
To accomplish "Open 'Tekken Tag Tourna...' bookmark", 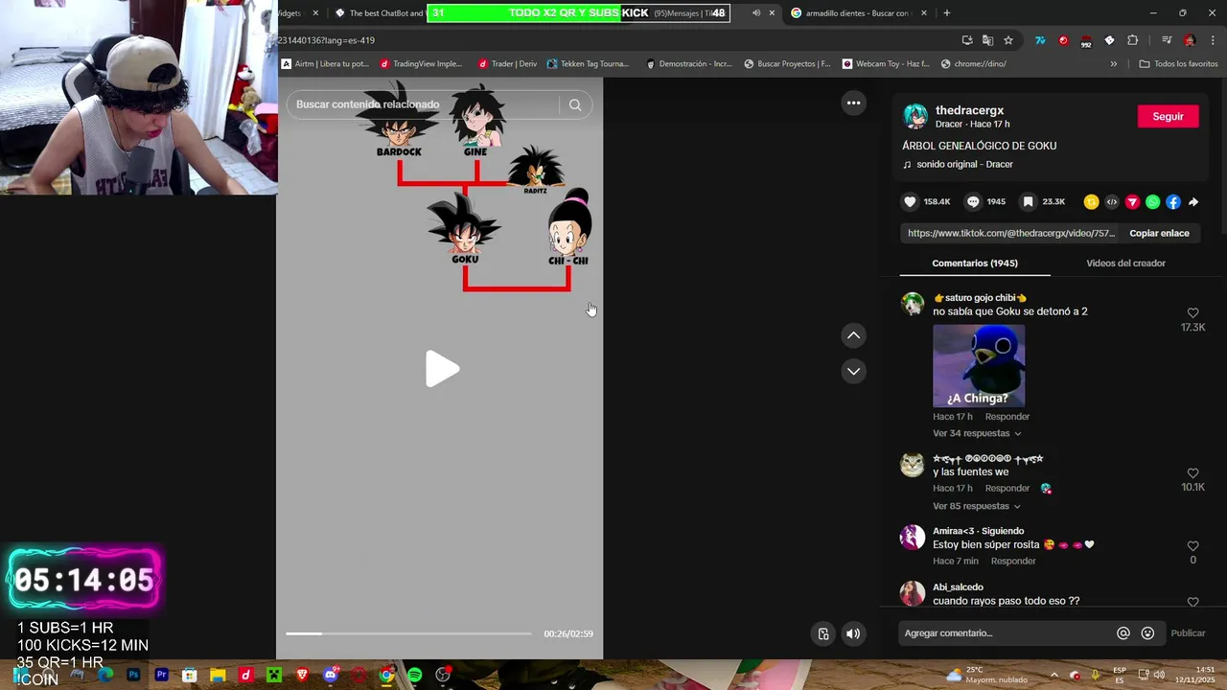I will point(588,64).
